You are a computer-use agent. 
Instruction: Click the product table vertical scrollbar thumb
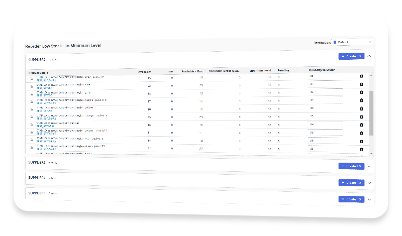[x=371, y=113]
